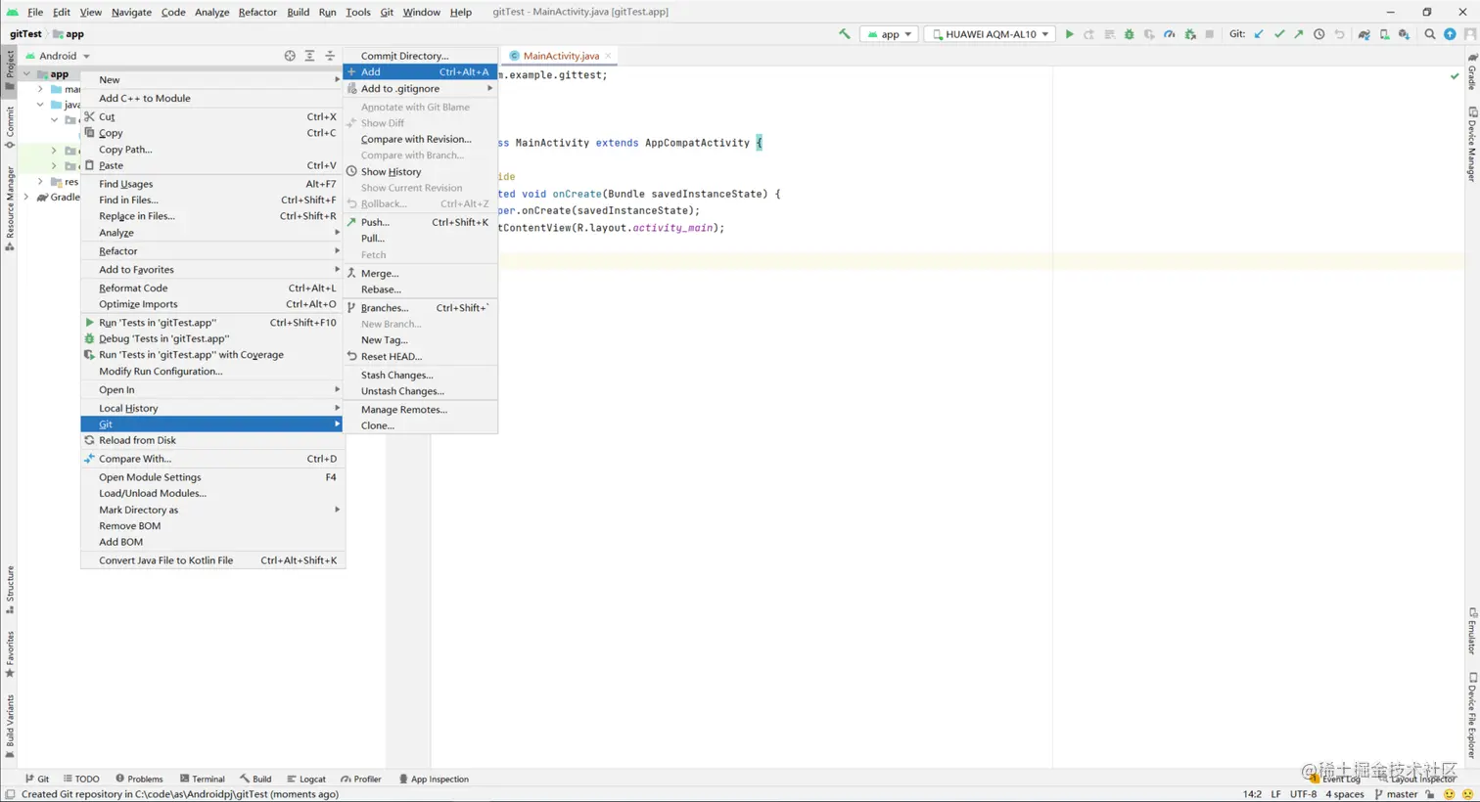Choose Stash Changes... in Git submenu

[420, 376]
